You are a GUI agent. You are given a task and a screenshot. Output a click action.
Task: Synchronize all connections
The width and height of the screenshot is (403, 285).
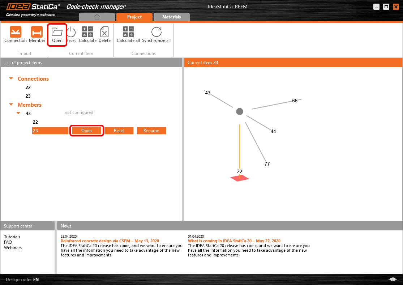pyautogui.click(x=156, y=34)
